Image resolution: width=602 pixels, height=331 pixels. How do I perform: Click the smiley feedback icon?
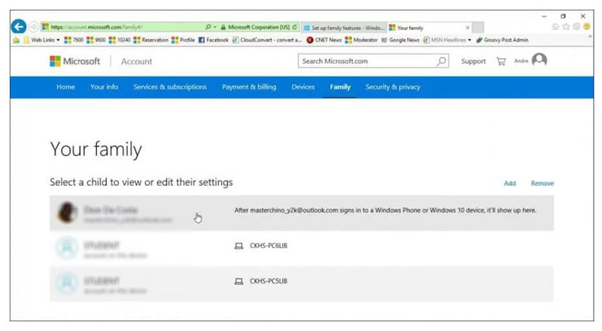click(587, 27)
